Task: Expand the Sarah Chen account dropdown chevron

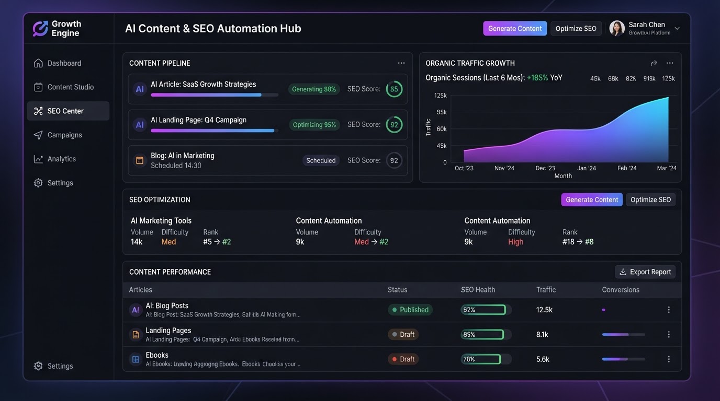Action: coord(677,29)
